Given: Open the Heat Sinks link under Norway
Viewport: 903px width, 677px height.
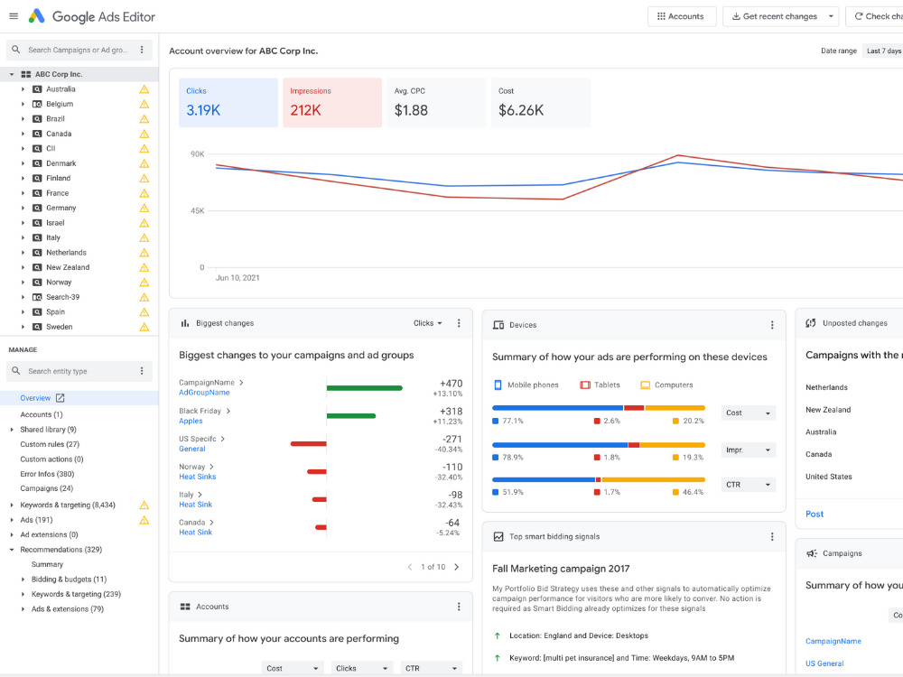Looking at the screenshot, I should (x=198, y=477).
